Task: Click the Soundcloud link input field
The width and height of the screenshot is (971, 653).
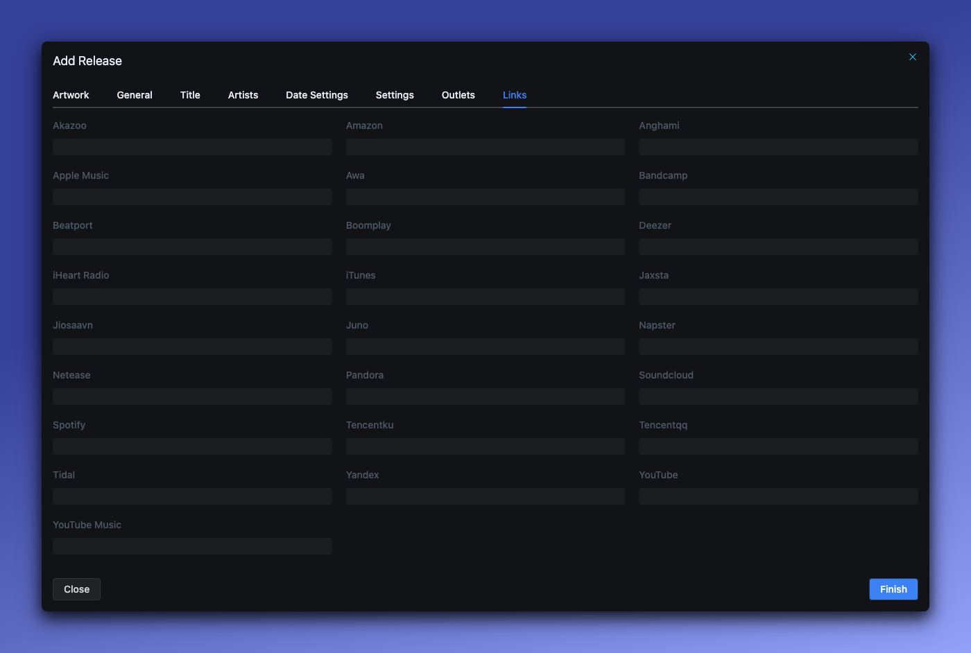Action: 778,396
